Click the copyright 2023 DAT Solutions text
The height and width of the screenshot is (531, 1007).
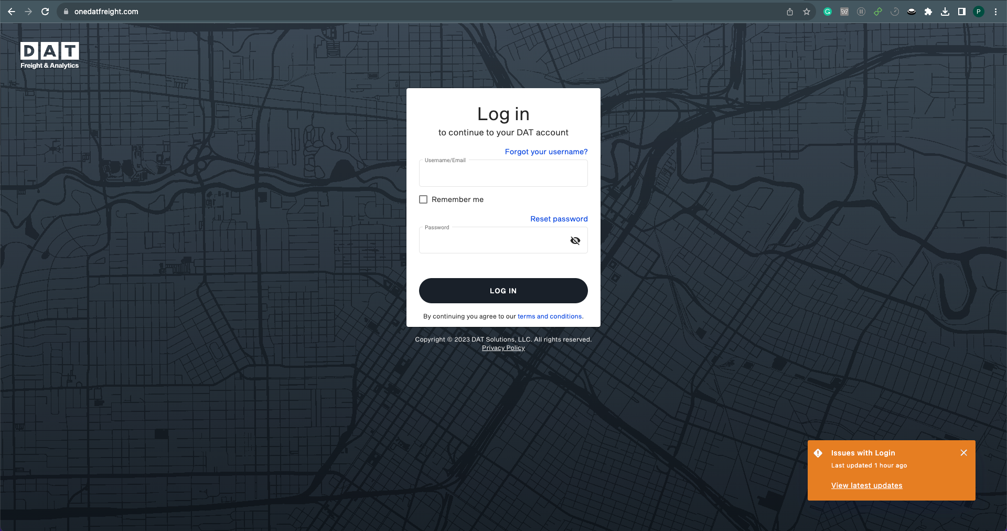coord(504,339)
